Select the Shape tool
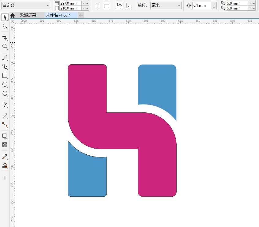The image size is (259, 227). coord(5,26)
